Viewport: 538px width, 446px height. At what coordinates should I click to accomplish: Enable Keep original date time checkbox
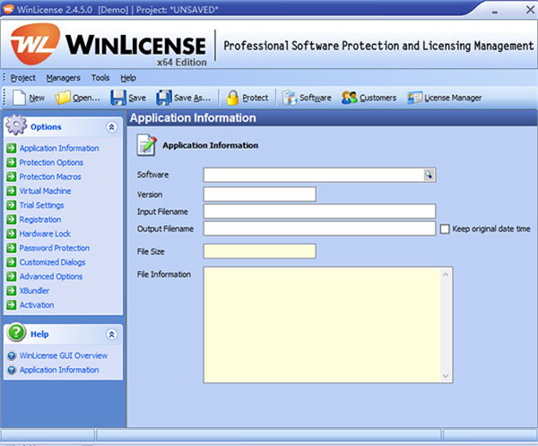(445, 229)
